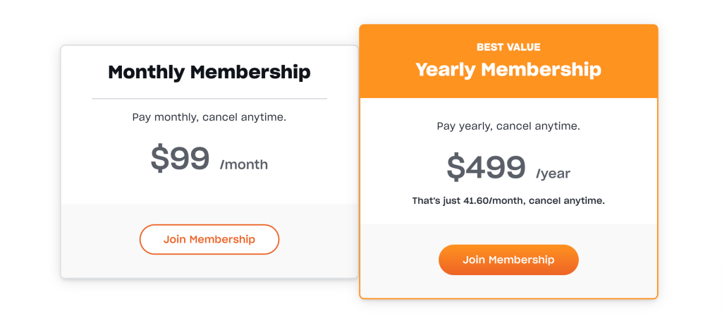Viewport: 722px width, 328px height.
Task: Click the outlined Join Membership button for monthly
Action: click(209, 240)
